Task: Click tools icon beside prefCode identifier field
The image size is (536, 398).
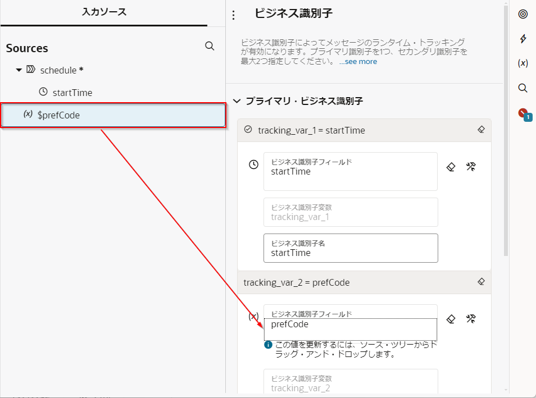Action: coord(471,319)
